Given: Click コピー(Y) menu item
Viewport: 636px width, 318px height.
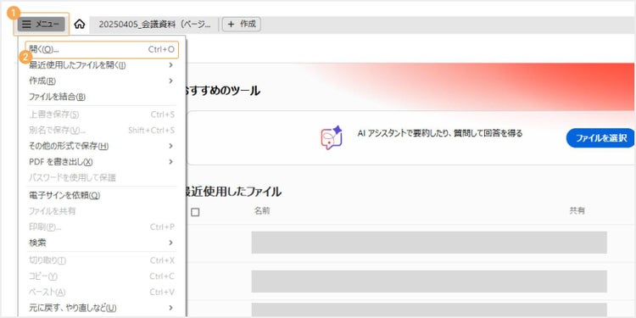Looking at the screenshot, I should (102, 276).
